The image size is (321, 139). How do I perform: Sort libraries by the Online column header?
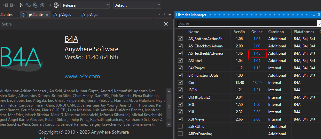[x=257, y=32]
